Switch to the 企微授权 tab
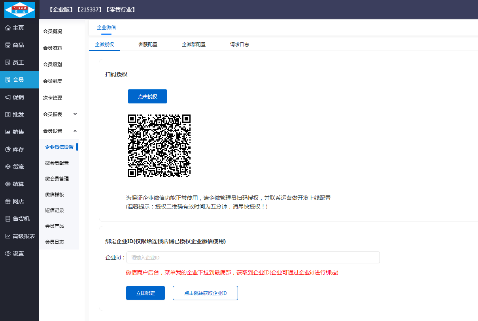478x321 pixels. click(104, 45)
